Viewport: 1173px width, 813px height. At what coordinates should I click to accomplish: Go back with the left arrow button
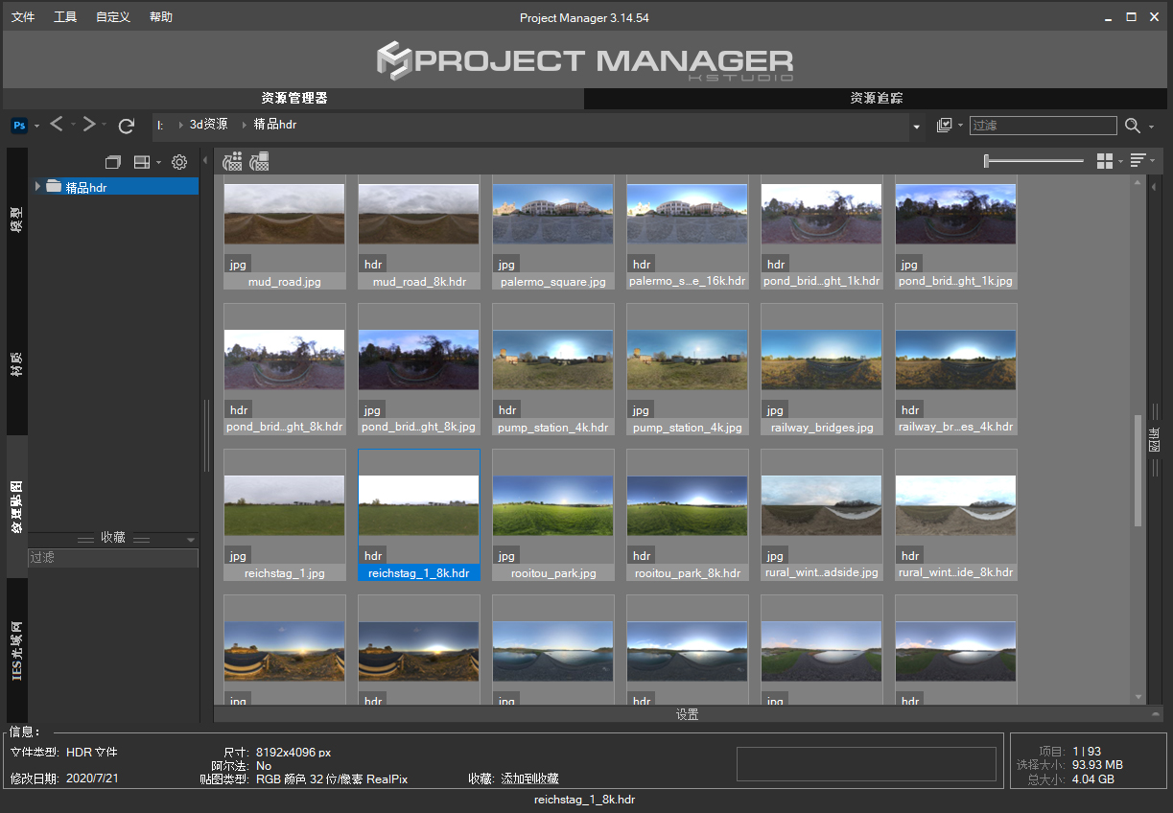click(x=57, y=125)
